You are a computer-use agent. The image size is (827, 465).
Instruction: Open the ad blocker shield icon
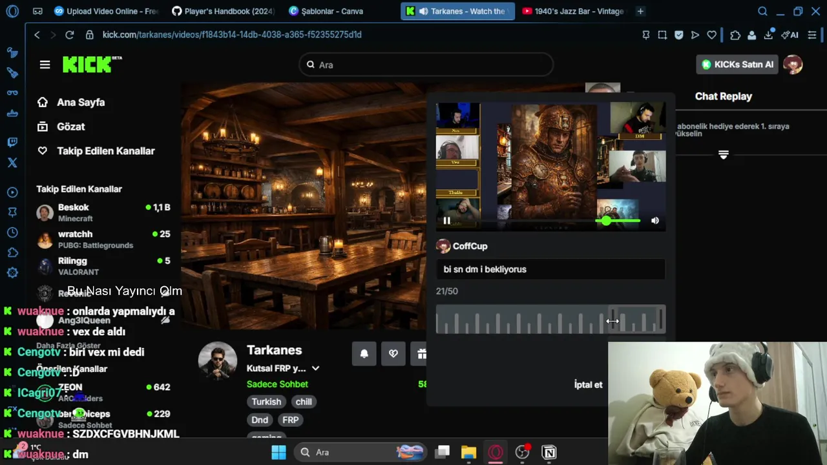point(678,35)
